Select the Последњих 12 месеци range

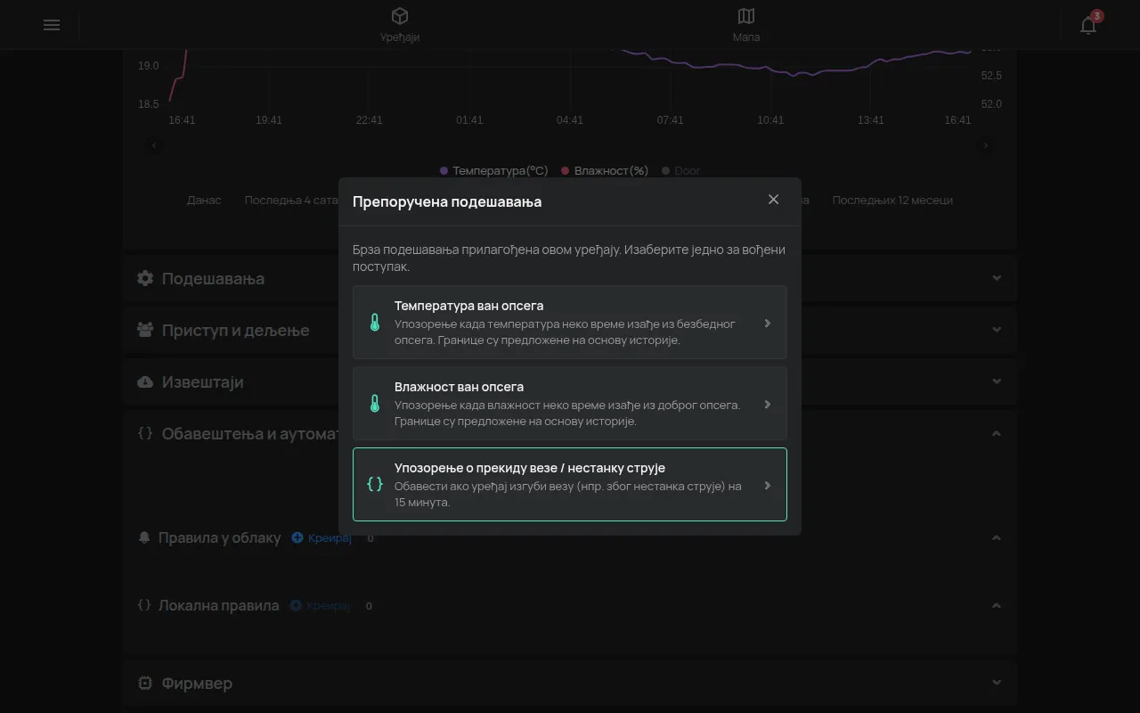coord(892,200)
